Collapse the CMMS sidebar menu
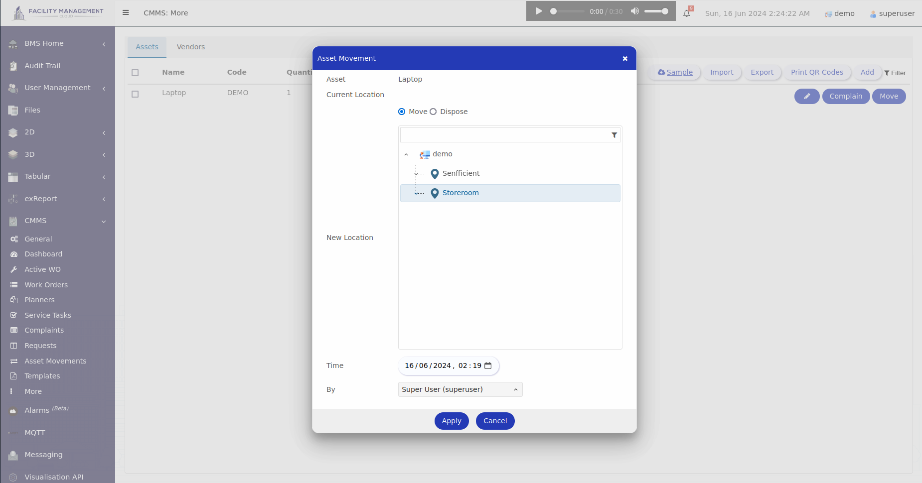 click(57, 221)
